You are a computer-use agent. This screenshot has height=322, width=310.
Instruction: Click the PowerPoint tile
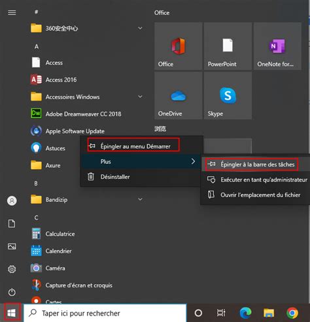click(228, 46)
